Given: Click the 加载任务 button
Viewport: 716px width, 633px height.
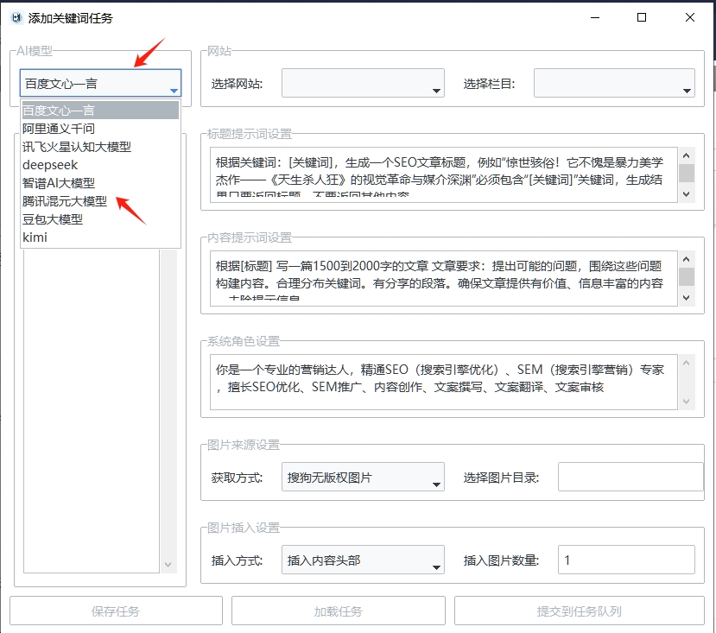Looking at the screenshot, I should [339, 611].
